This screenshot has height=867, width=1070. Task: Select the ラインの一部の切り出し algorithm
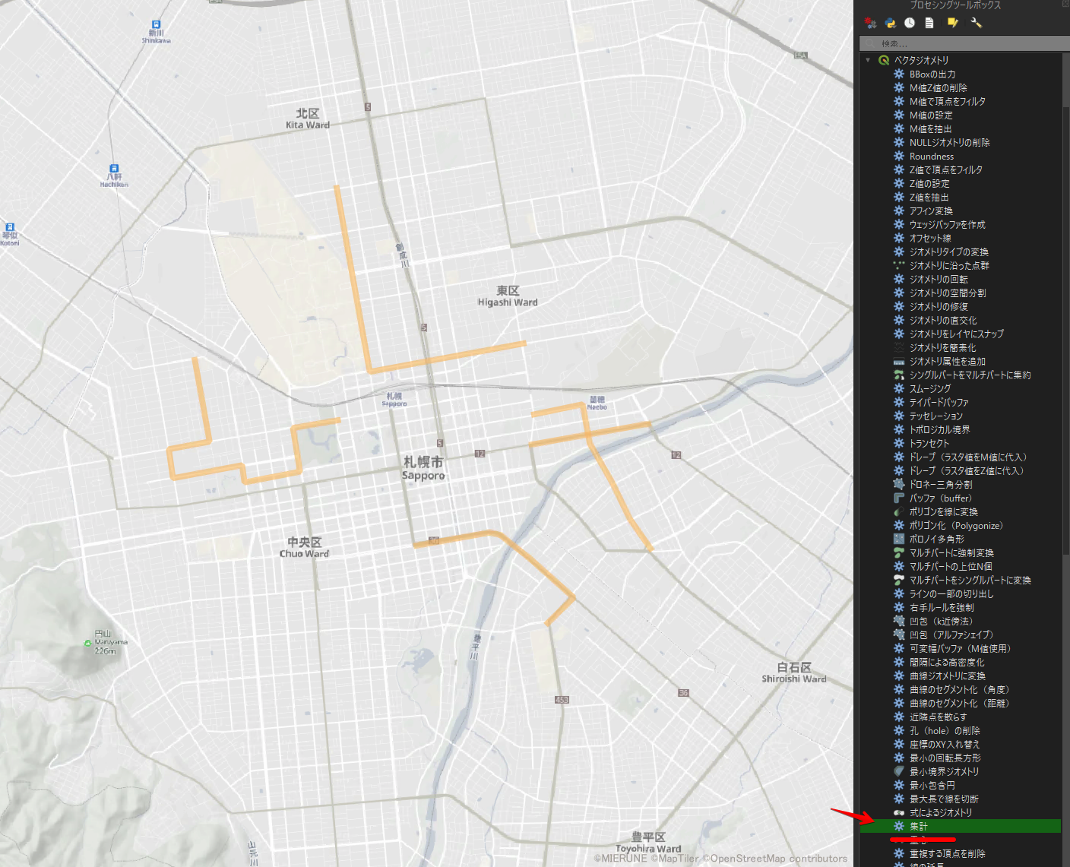[x=951, y=593]
